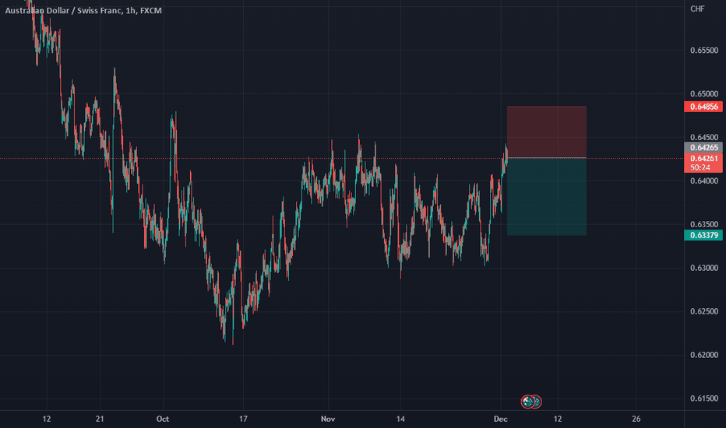Click the Nov label on time axis

tap(328, 419)
